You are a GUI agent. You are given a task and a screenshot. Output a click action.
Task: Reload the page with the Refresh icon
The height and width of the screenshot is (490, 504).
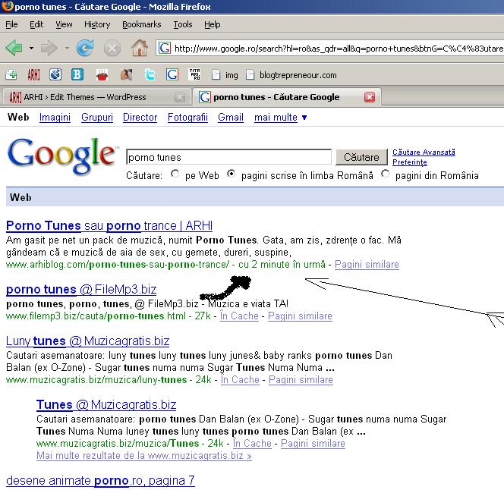tap(85, 49)
